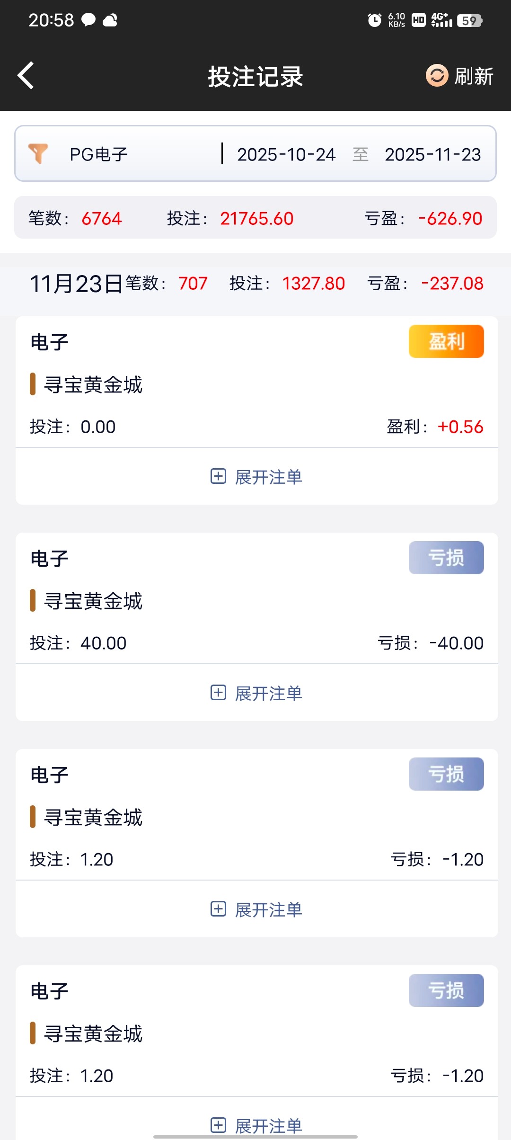511x1140 pixels.
Task: Tap the orange refresh icon
Action: 437,75
